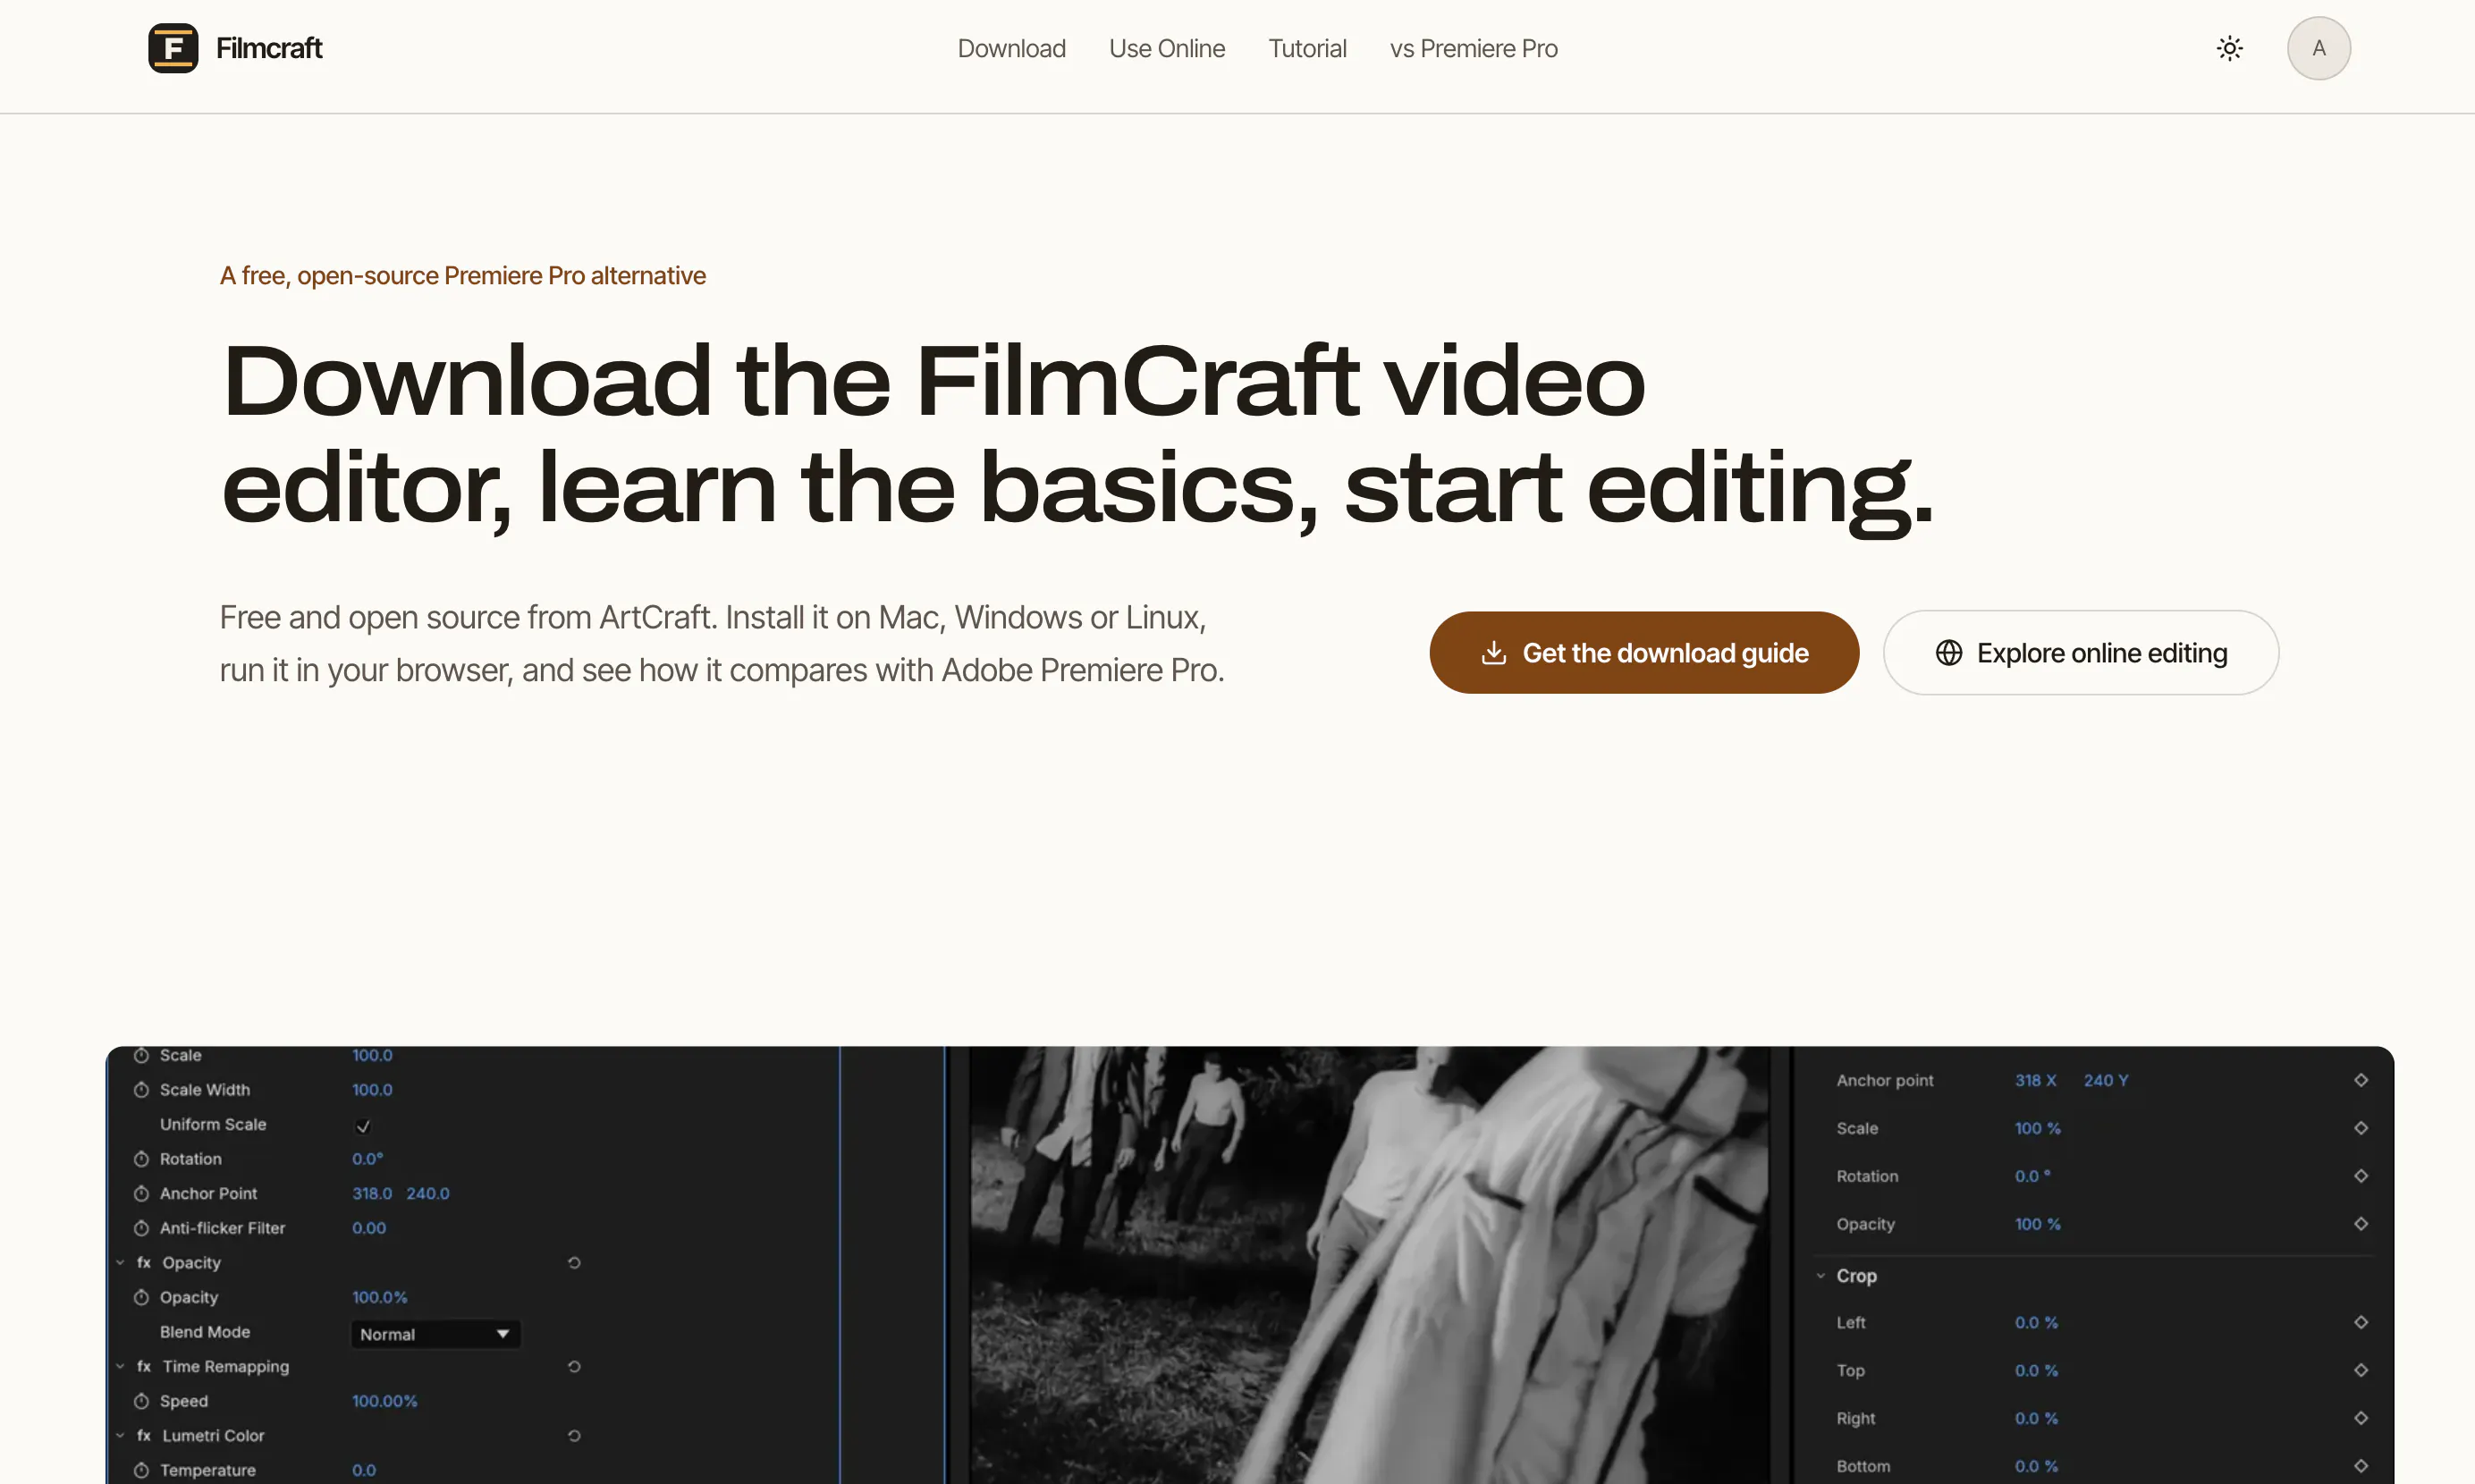Reset the fx Opacity effect
2475x1484 pixels.
click(x=574, y=1262)
